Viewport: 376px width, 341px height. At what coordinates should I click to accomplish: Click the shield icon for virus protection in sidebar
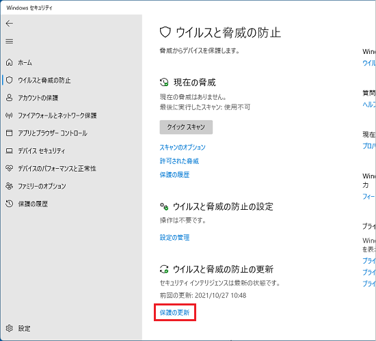(x=9, y=80)
